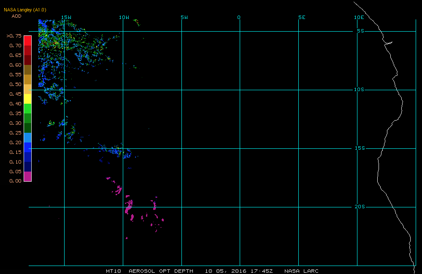This screenshot has width=422, height=274.
Task: Click the '20S' latitude label
Action: tap(360, 207)
